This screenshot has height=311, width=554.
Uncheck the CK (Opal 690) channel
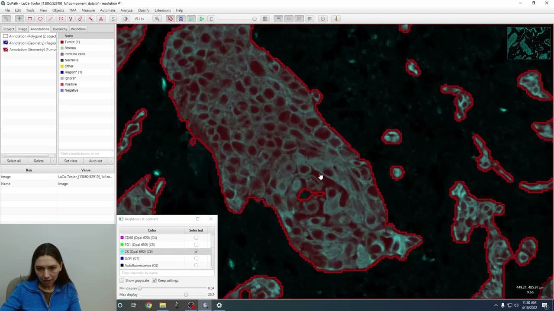tap(196, 251)
